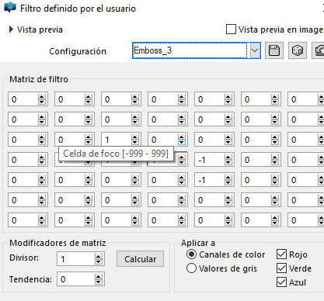Click the Calcular button
This screenshot has width=324, height=301.
coord(140,259)
